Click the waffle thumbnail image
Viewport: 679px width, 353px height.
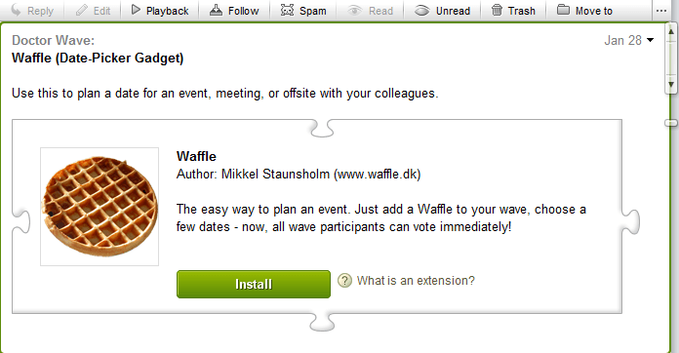tap(100, 207)
